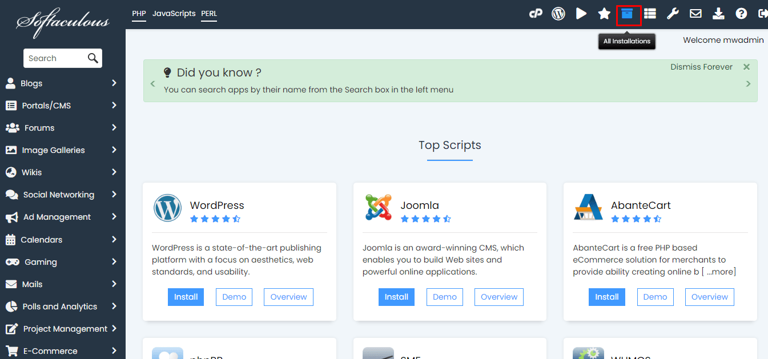The height and width of the screenshot is (359, 768).
Task: Open the question mark help icon
Action: 741,14
